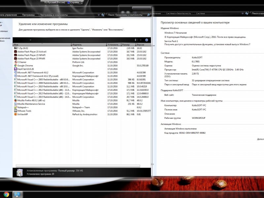The image size is (264, 198).
Task: Expand the Programs window address history dropdown
Action: 99,15
